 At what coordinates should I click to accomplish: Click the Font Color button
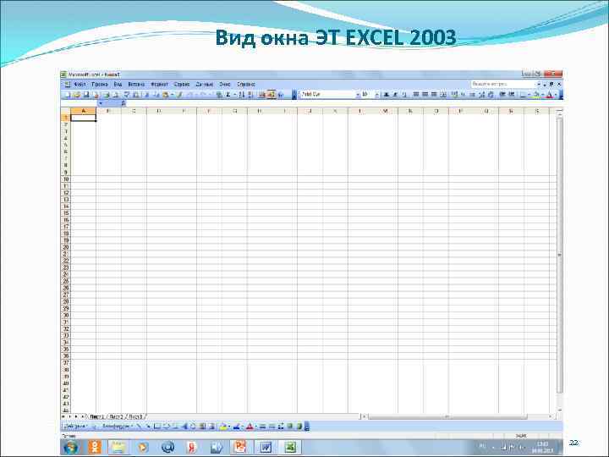(x=550, y=95)
